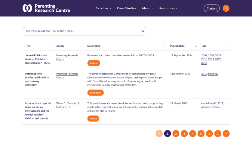
Task: Expand the About dropdown menu
Action: point(148,8)
